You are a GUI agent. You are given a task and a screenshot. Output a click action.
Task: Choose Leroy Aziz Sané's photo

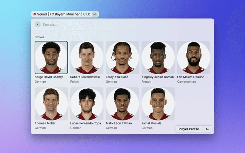tap(122, 57)
